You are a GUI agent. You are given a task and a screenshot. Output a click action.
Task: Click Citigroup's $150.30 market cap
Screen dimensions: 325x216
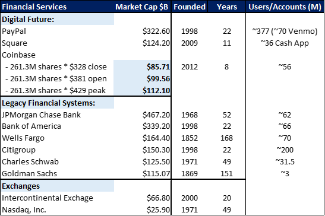(x=156, y=150)
